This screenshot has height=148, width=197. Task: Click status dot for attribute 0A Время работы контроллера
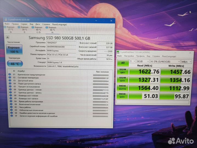point(11,101)
